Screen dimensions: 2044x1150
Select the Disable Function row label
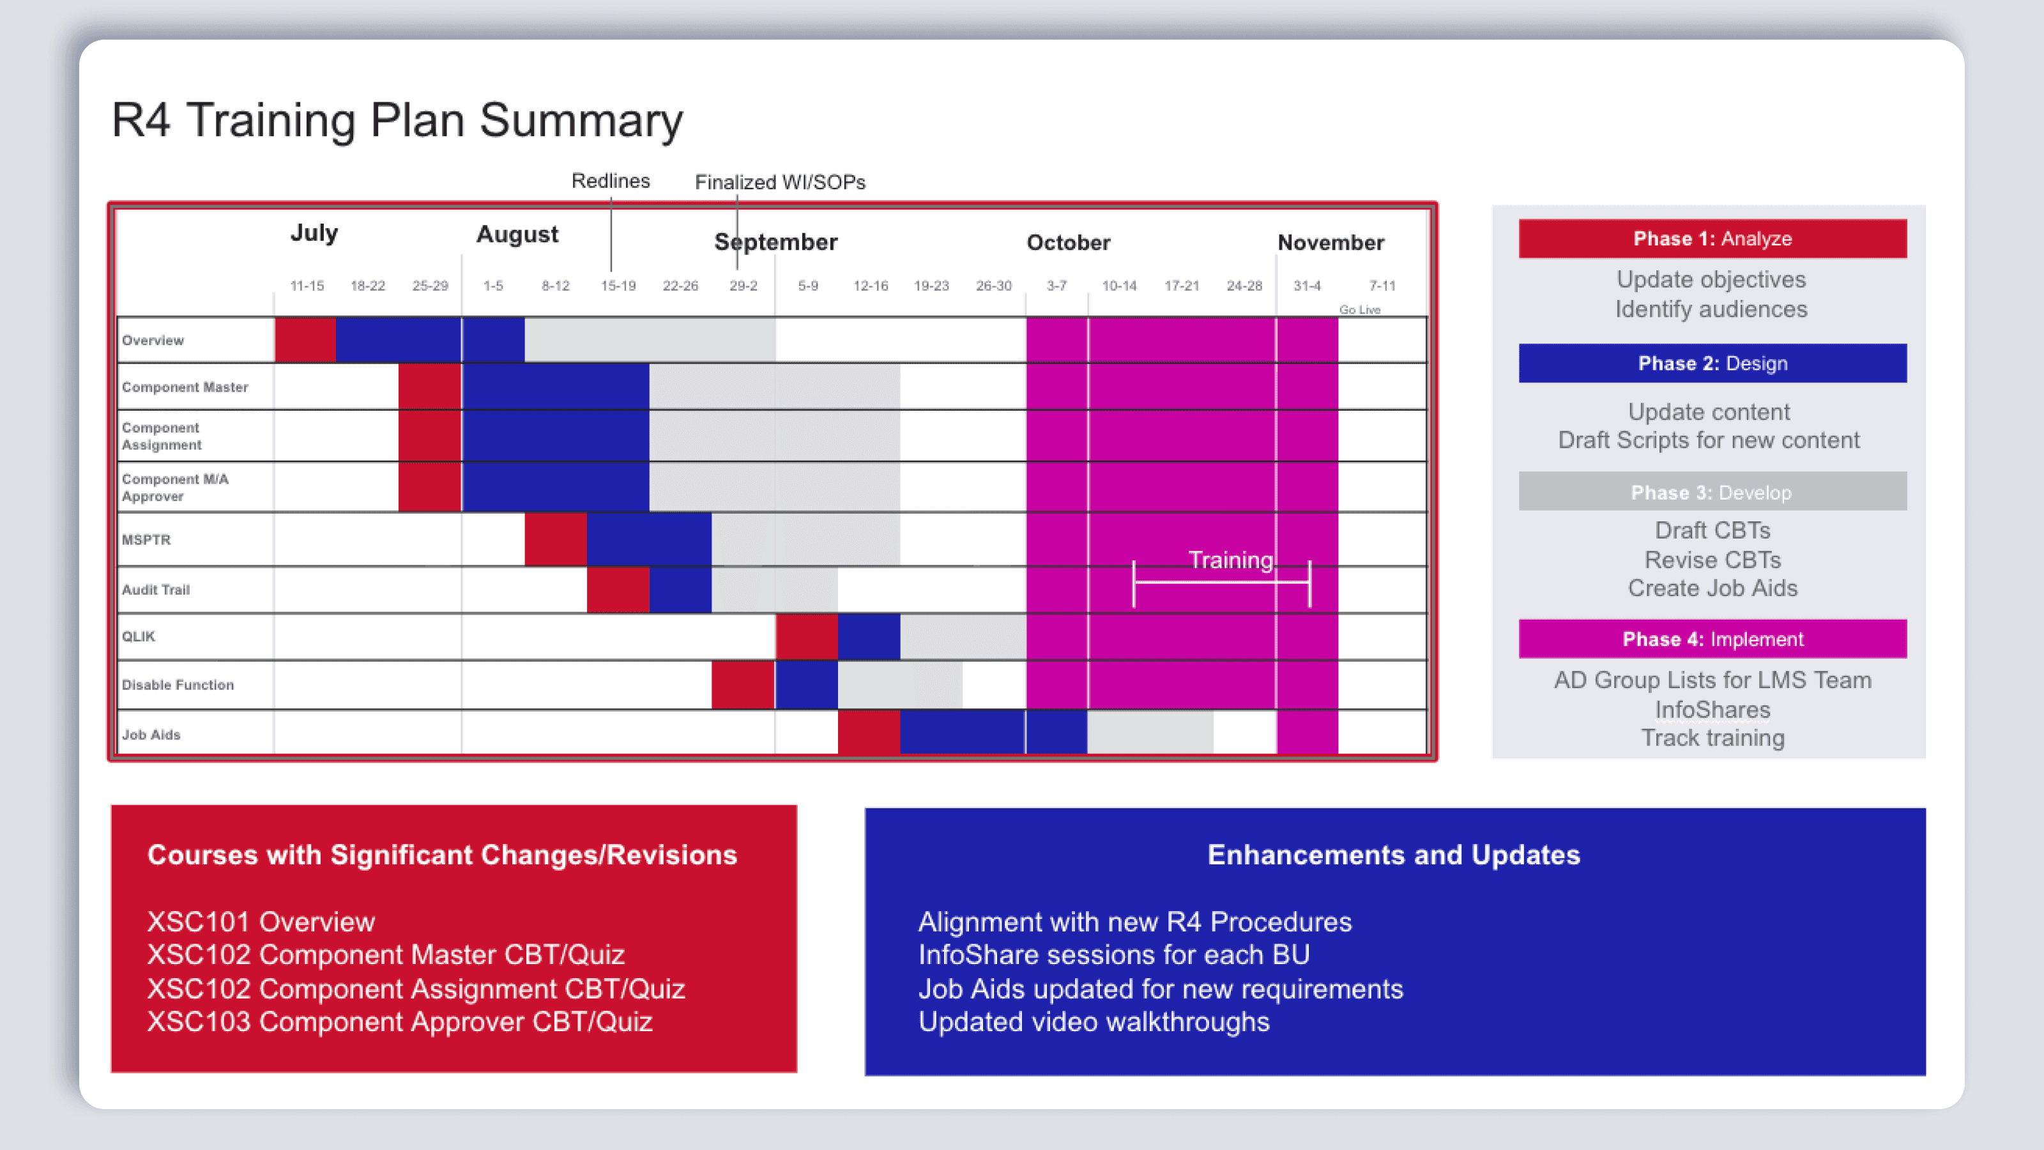[x=178, y=685]
